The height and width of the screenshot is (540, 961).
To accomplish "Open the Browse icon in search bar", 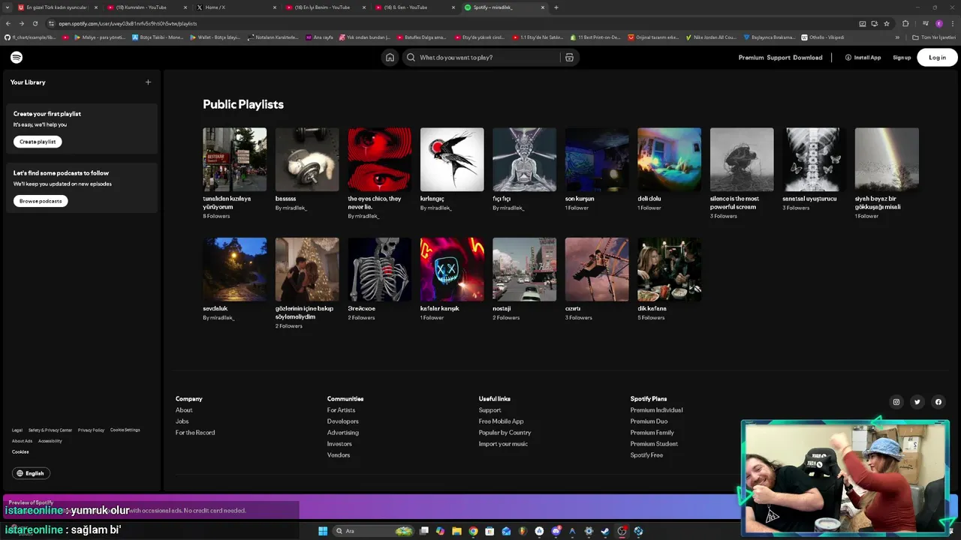I will (x=569, y=57).
